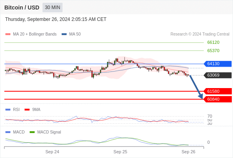The width and height of the screenshot is (233, 158).
Task: Click the Research Trading Central copyright text
Action: click(x=200, y=34)
